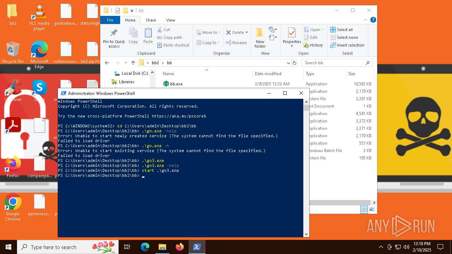The width and height of the screenshot is (452, 254).
Task: Go up one folder level in Explorer
Action: click(133, 63)
